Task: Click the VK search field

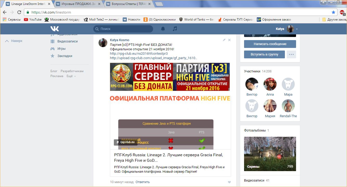Action: pos(123,29)
